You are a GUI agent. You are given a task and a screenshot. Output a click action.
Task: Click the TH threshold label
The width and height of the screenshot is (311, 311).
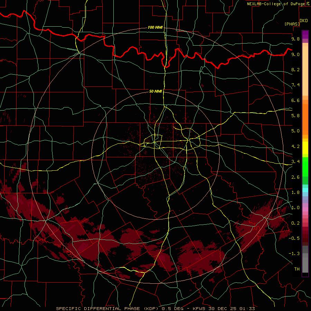(x=297, y=269)
